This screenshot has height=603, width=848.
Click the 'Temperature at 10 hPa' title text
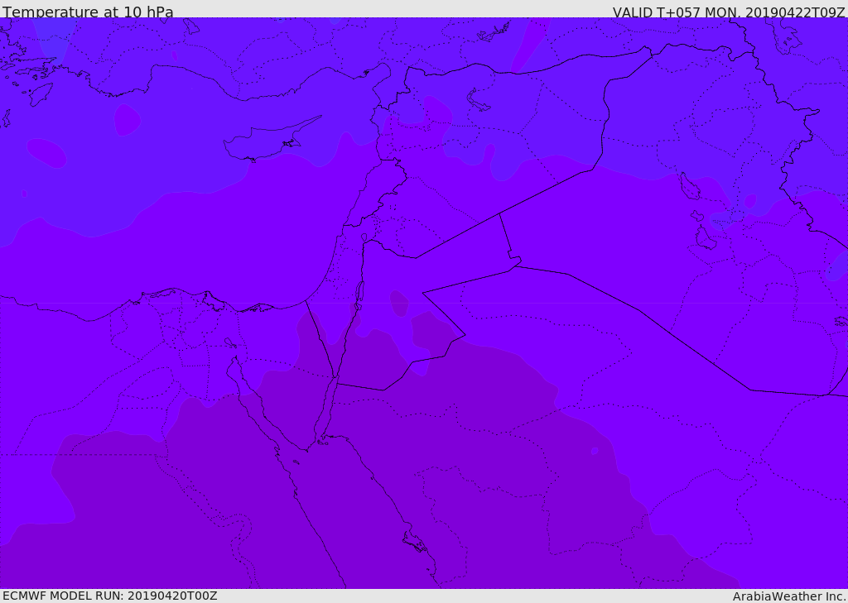click(88, 12)
